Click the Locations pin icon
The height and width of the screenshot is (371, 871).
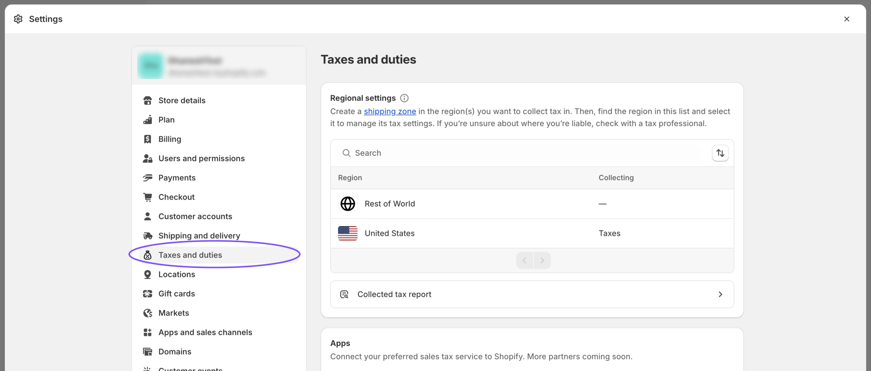point(147,274)
